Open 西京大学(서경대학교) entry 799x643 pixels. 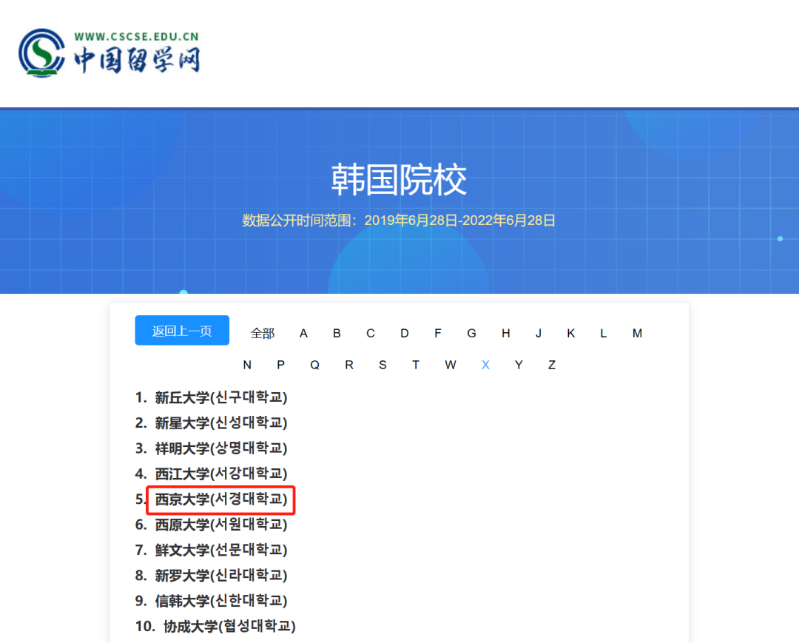(221, 499)
